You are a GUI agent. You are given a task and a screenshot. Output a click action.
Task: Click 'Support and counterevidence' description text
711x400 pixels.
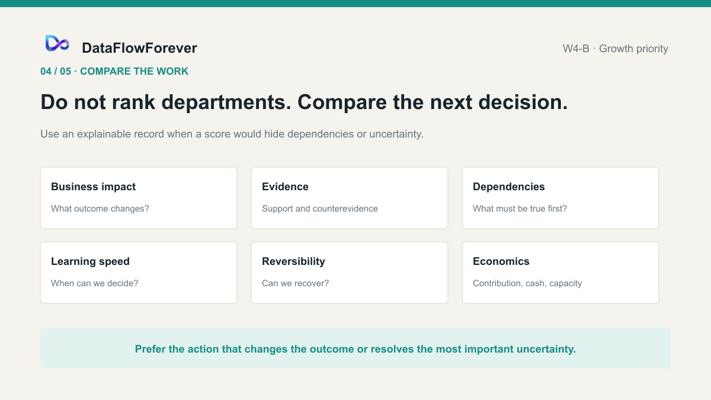320,209
